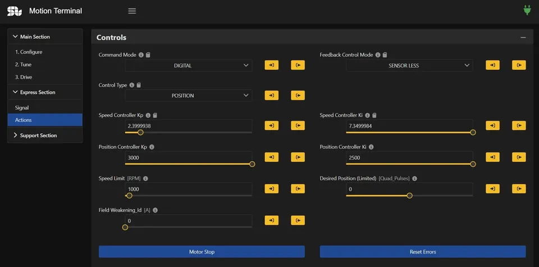The width and height of the screenshot is (539, 267).
Task: Click the memory card icon beside Command Mode
Action: click(x=148, y=55)
